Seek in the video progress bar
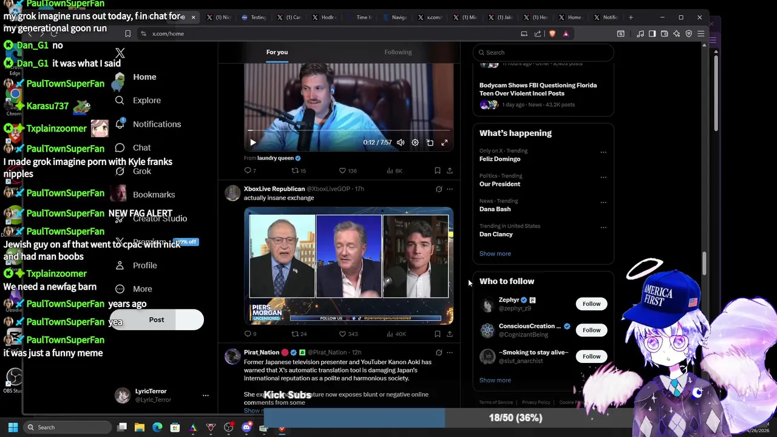This screenshot has width=777, height=437. click(348, 130)
